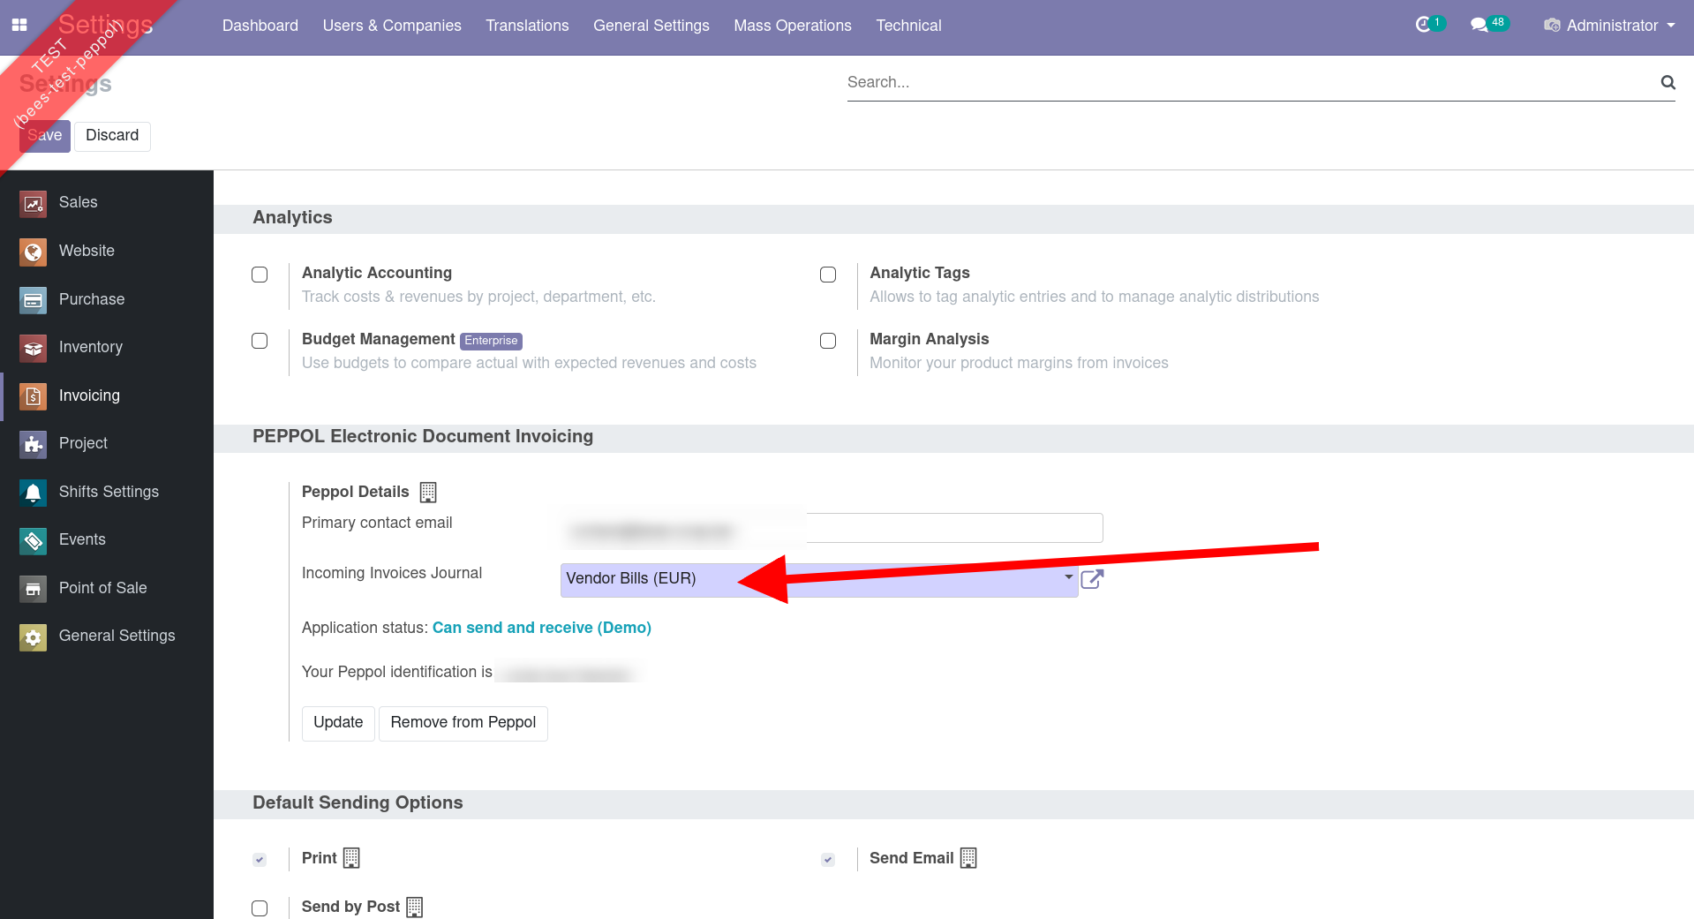Focus the Search settings field
Image resolution: width=1694 pixels, height=919 pixels.
(1249, 82)
